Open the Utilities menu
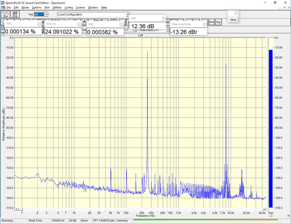This screenshot has width=291, height=224. (x=57, y=7)
